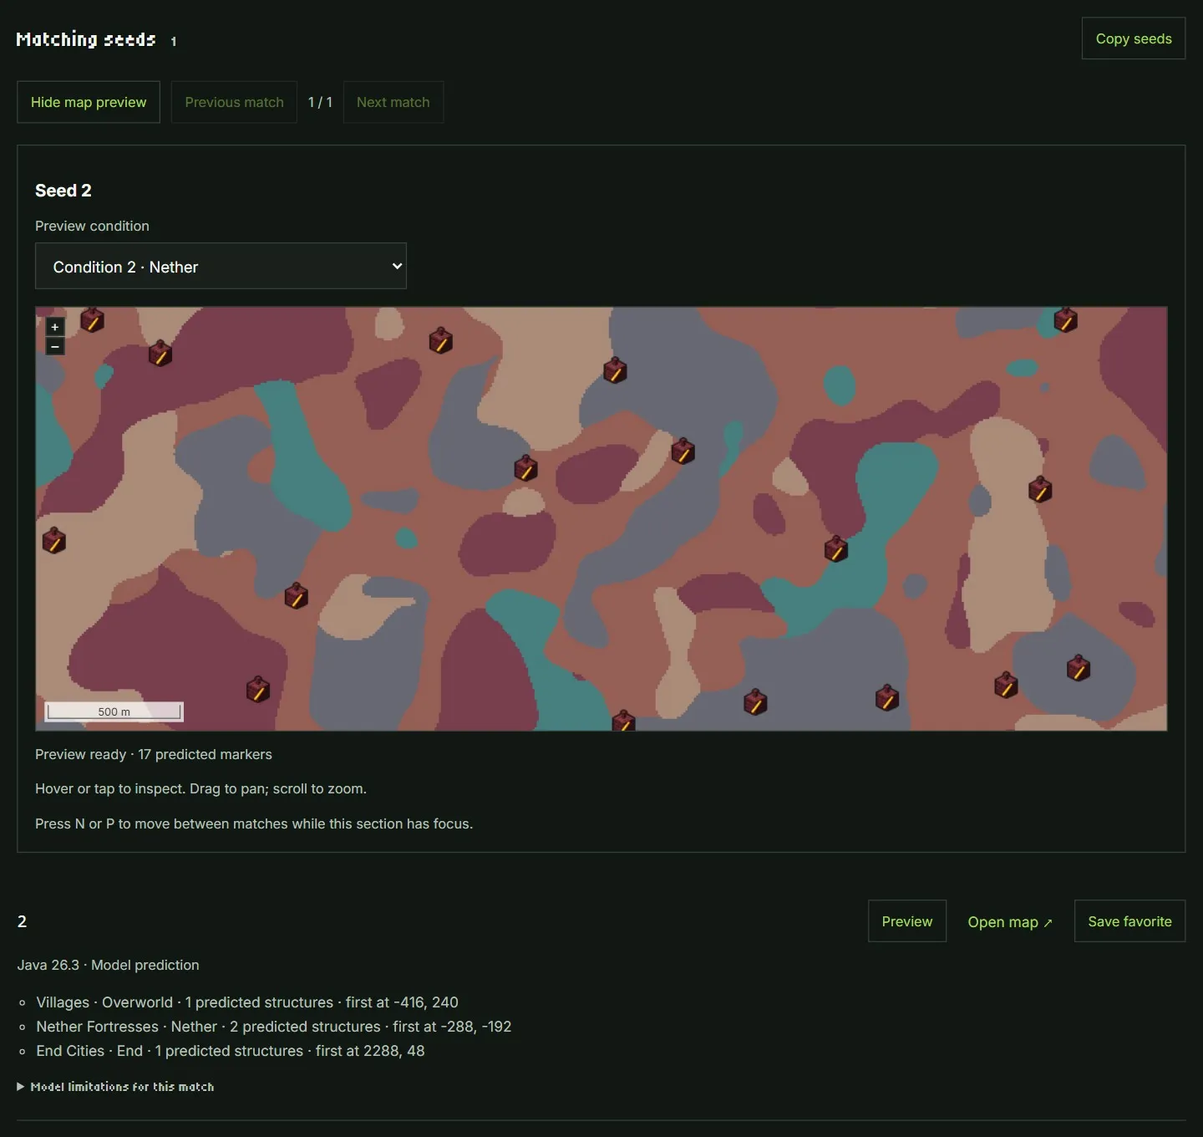
Task: Click the fortress marker below the zoom controls
Action: click(160, 353)
